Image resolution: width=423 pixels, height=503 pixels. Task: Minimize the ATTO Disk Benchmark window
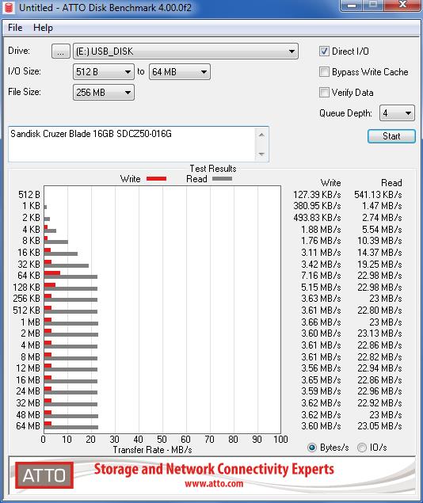pos(352,6)
